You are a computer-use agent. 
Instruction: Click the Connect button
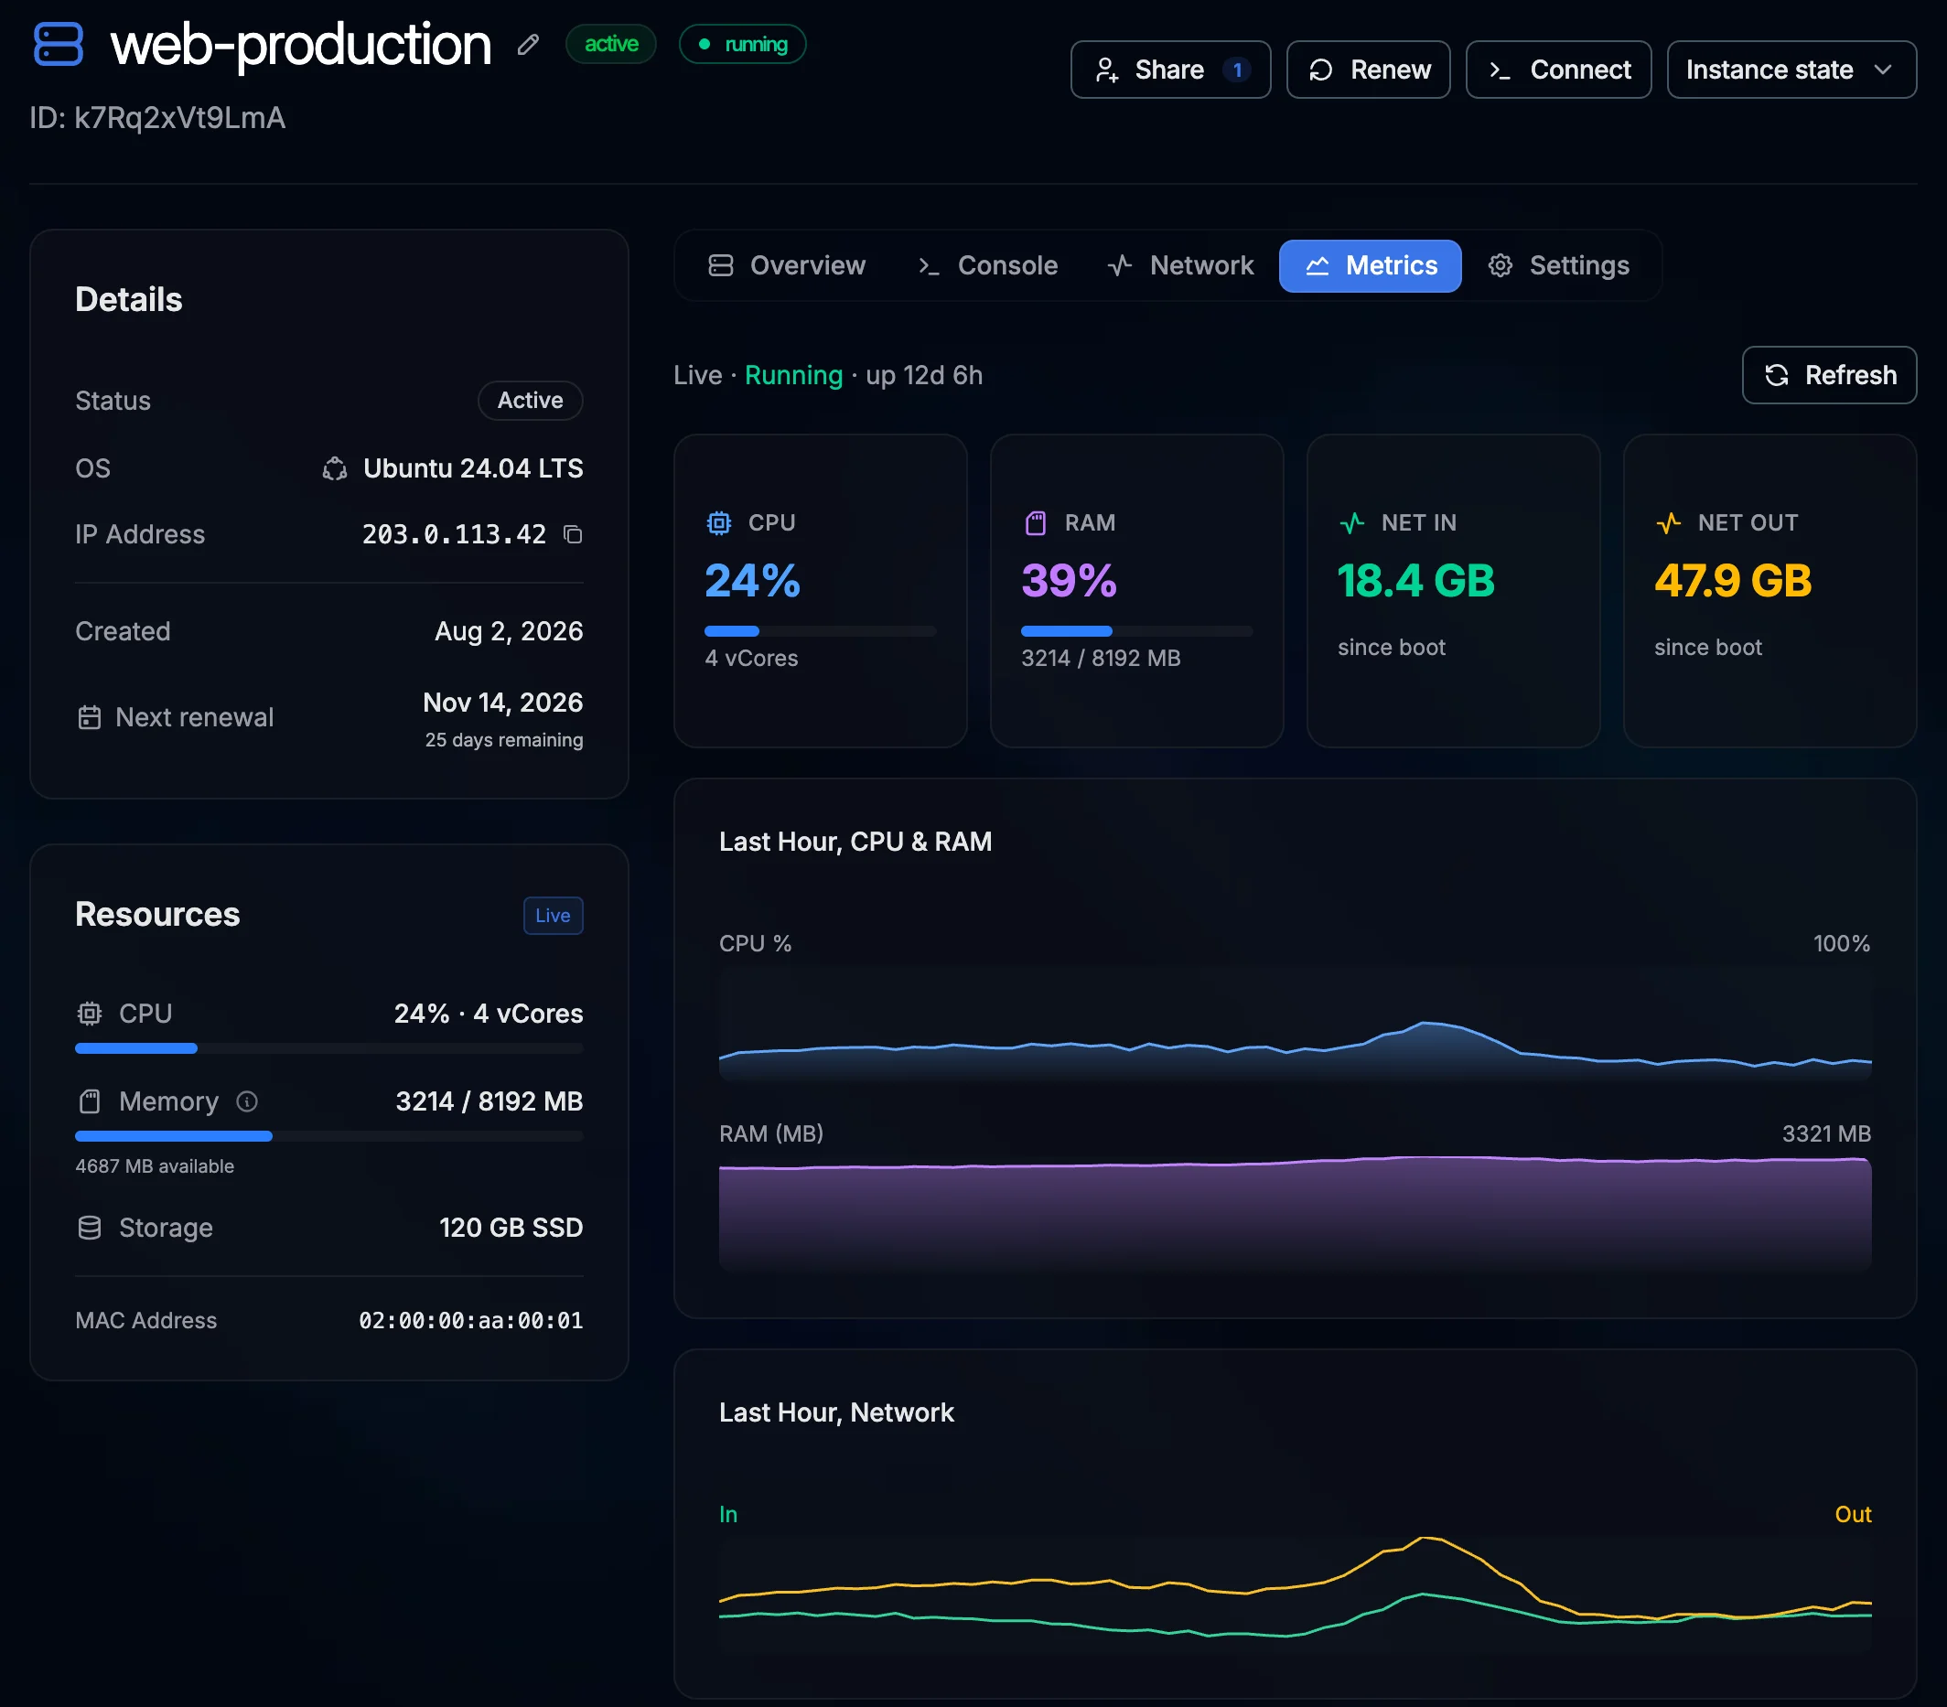click(1557, 70)
